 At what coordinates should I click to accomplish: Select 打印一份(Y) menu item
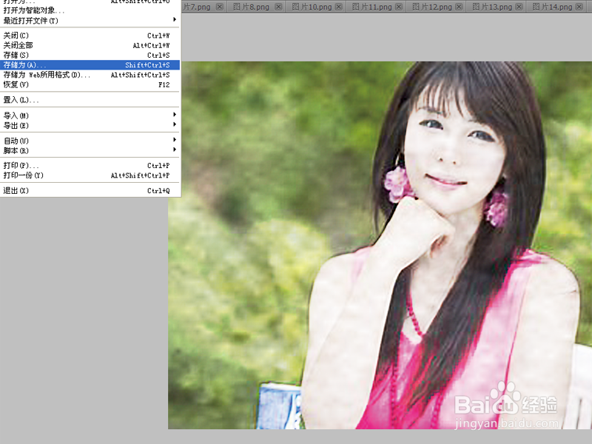tap(90, 175)
